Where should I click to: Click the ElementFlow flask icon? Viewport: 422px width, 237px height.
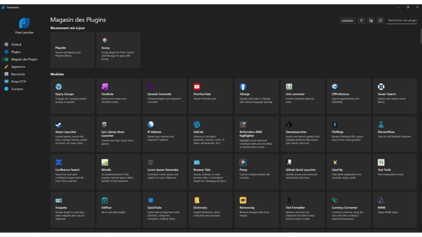pyautogui.click(x=381, y=124)
